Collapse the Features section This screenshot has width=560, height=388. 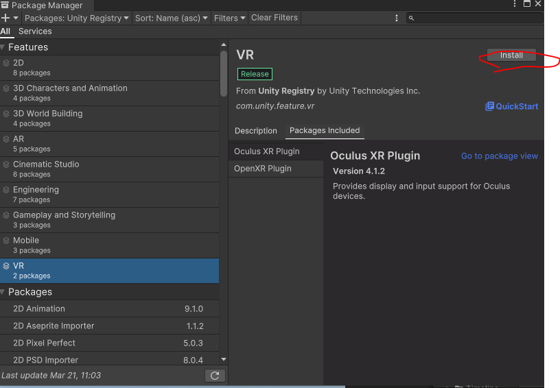coord(3,47)
